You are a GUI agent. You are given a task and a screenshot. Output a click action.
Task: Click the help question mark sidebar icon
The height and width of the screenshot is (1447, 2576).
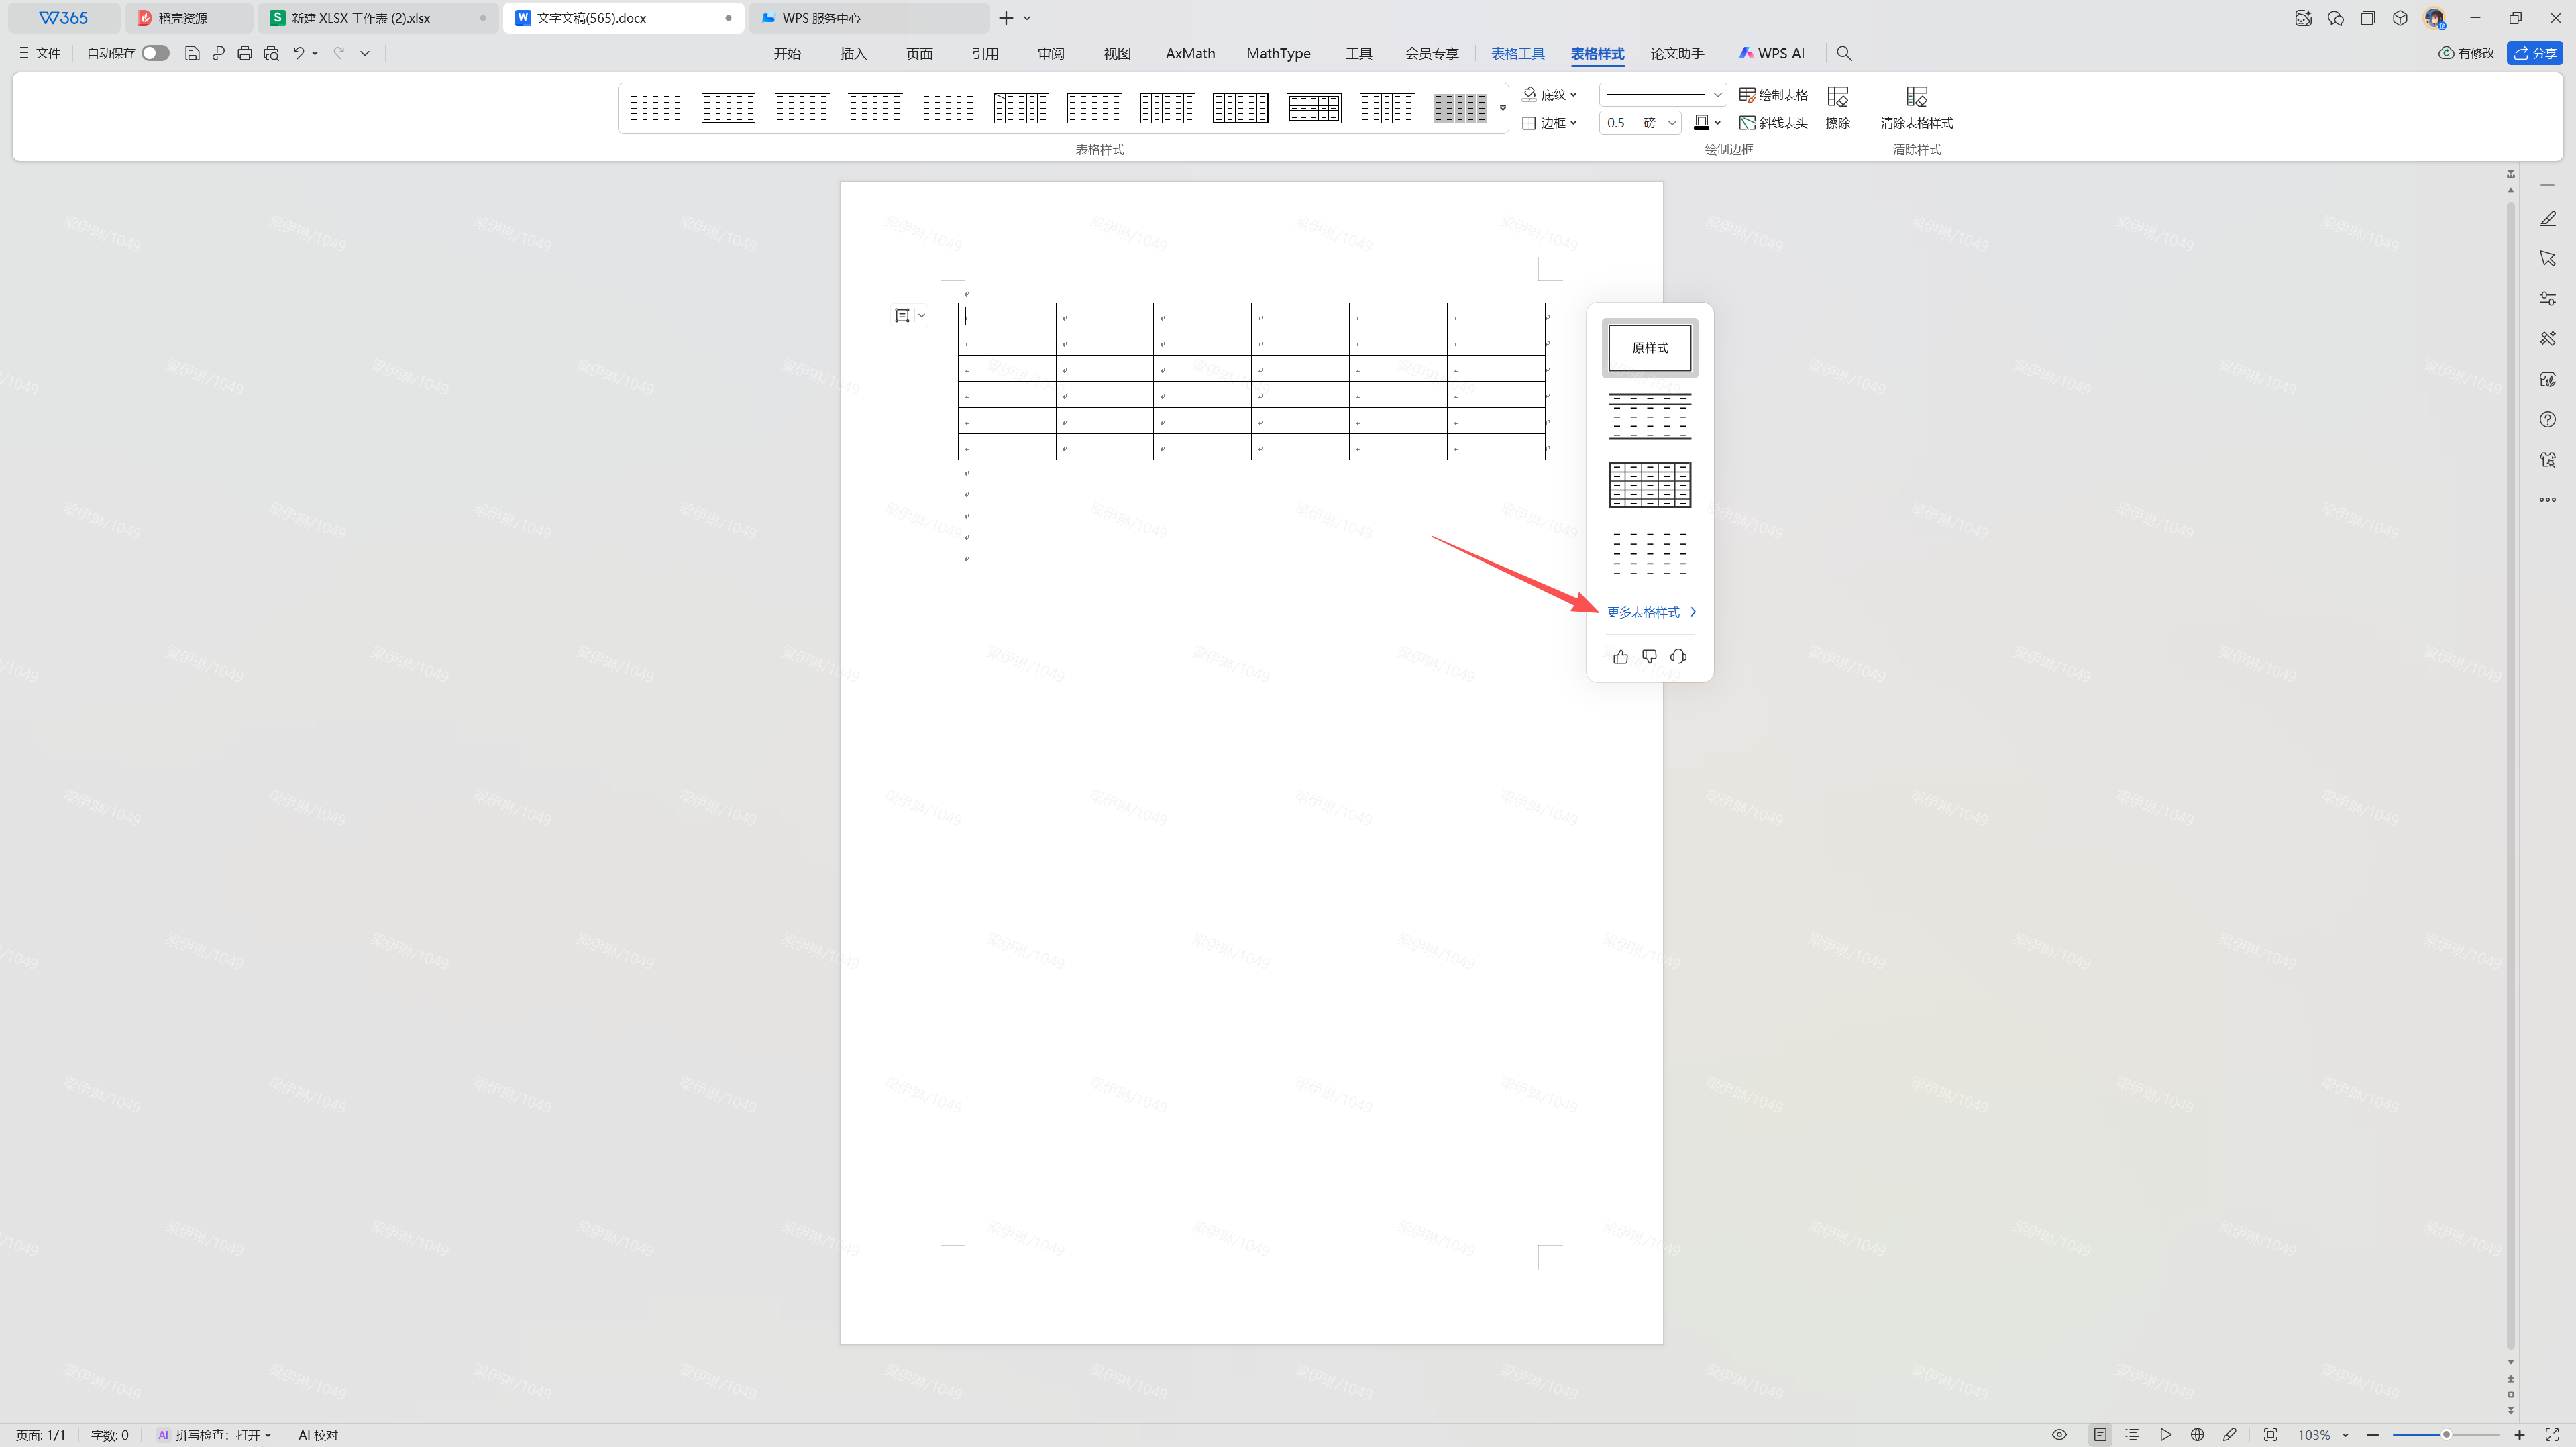pyautogui.click(x=2547, y=420)
